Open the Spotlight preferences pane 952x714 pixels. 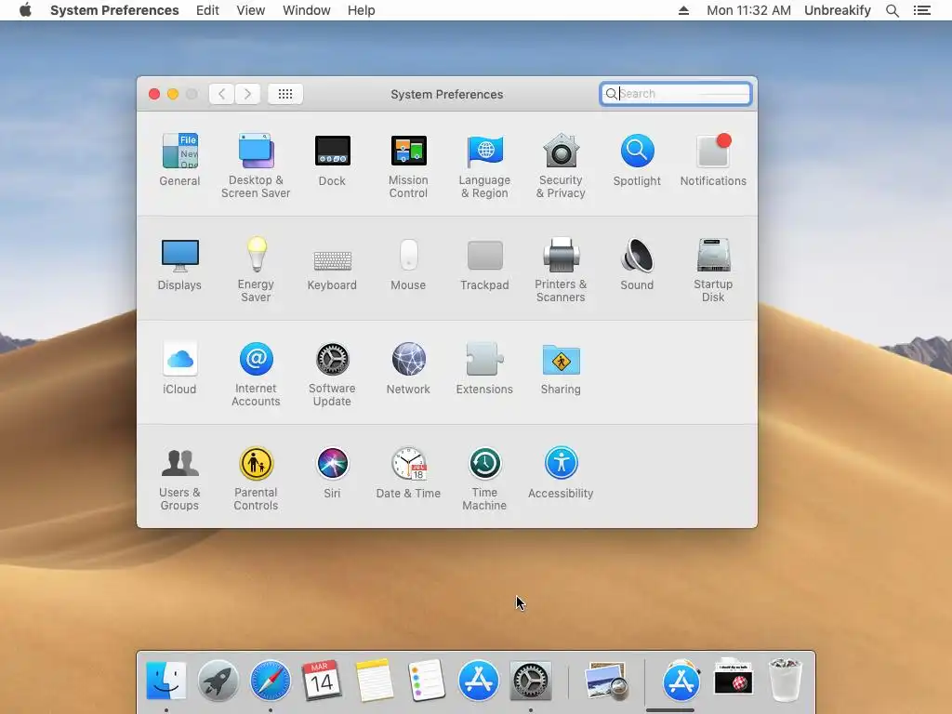[x=637, y=160]
